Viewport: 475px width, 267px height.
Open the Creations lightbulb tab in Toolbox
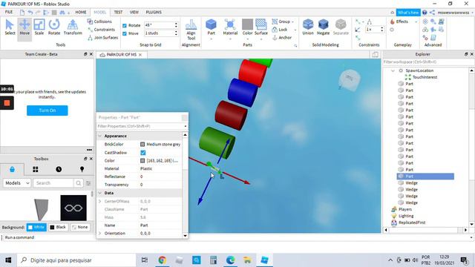pyautogui.click(x=82, y=169)
